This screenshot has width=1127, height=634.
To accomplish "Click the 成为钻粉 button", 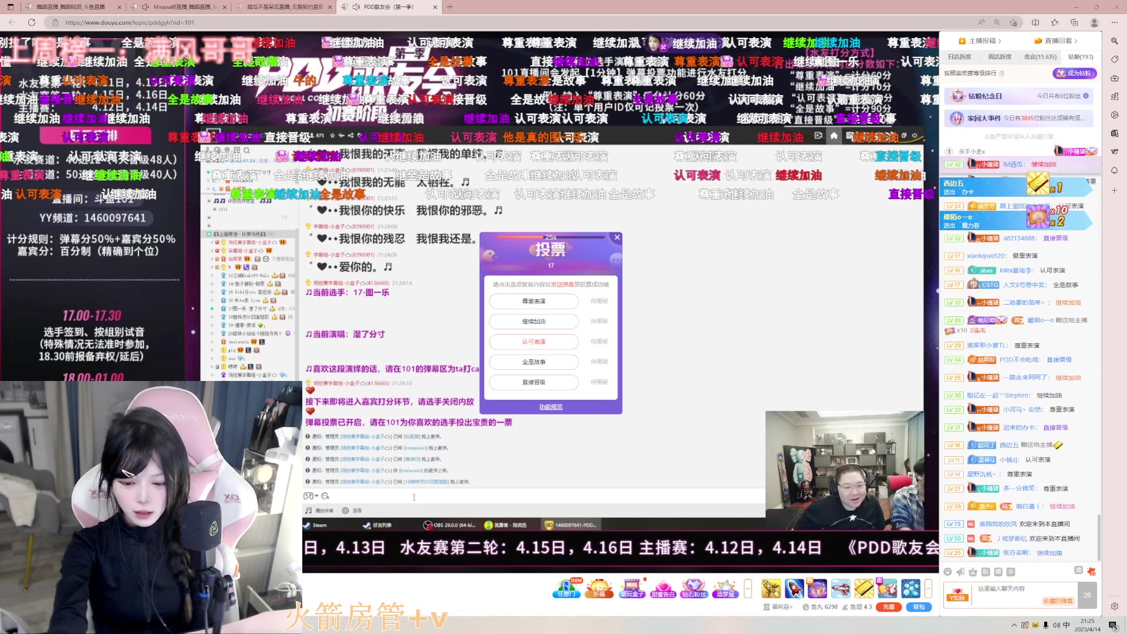I will 1075,74.
